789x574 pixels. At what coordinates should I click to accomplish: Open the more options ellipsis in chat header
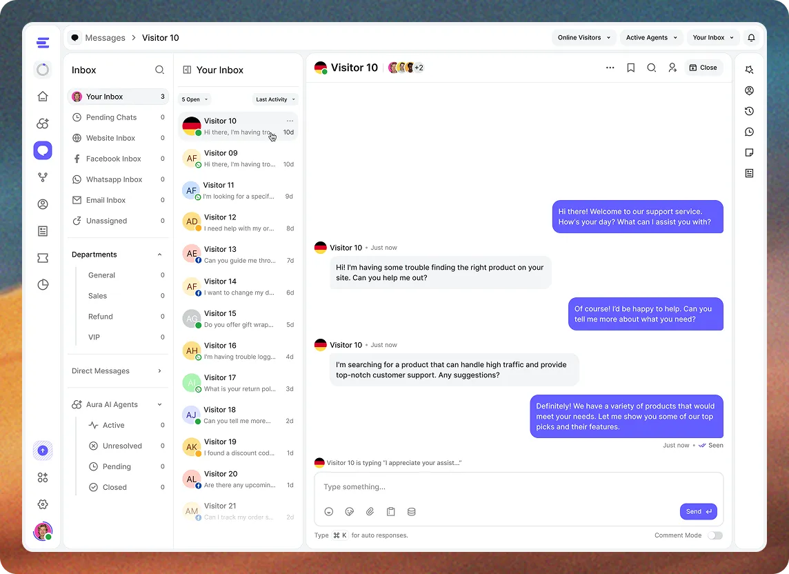click(x=610, y=68)
